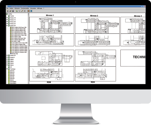Screen dimensions: 151x125
Task: Click the open folder toolbar icon
Action: point(10,11)
